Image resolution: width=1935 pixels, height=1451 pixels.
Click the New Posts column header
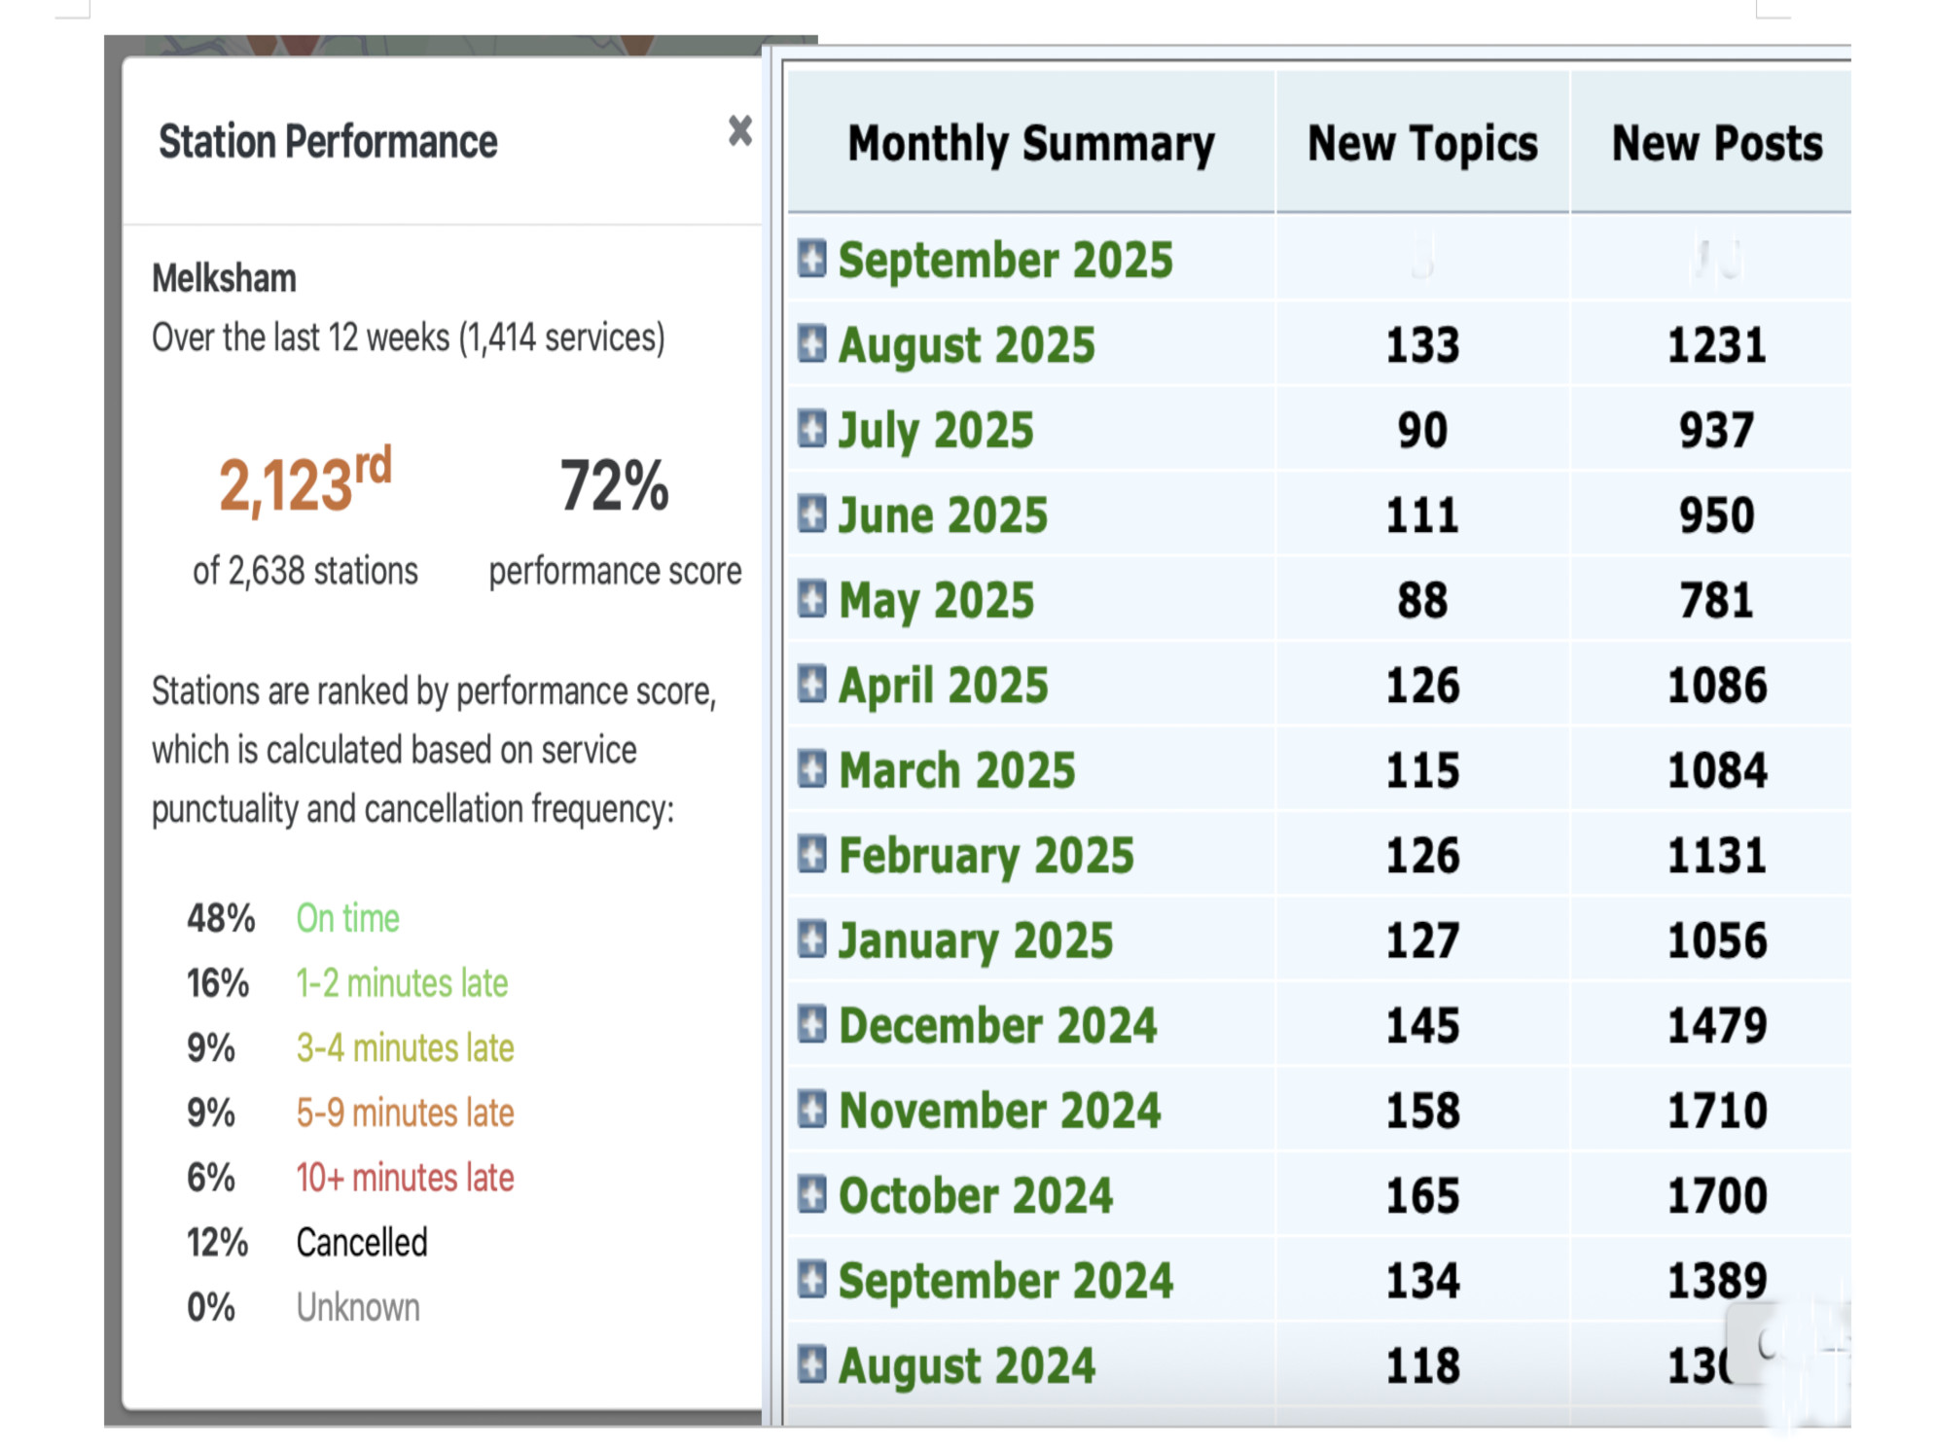pyautogui.click(x=1716, y=143)
